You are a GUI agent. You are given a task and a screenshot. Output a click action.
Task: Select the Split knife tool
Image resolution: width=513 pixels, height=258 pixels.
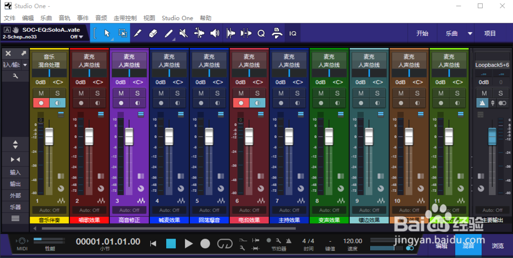pos(137,33)
